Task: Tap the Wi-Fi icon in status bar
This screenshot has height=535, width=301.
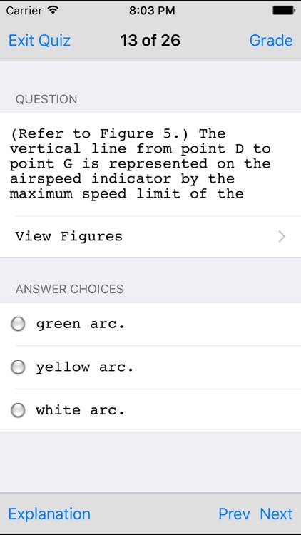Action: pyautogui.click(x=53, y=10)
